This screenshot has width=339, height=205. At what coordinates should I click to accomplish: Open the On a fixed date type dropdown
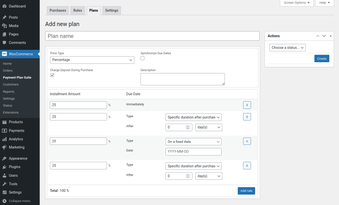(194, 142)
